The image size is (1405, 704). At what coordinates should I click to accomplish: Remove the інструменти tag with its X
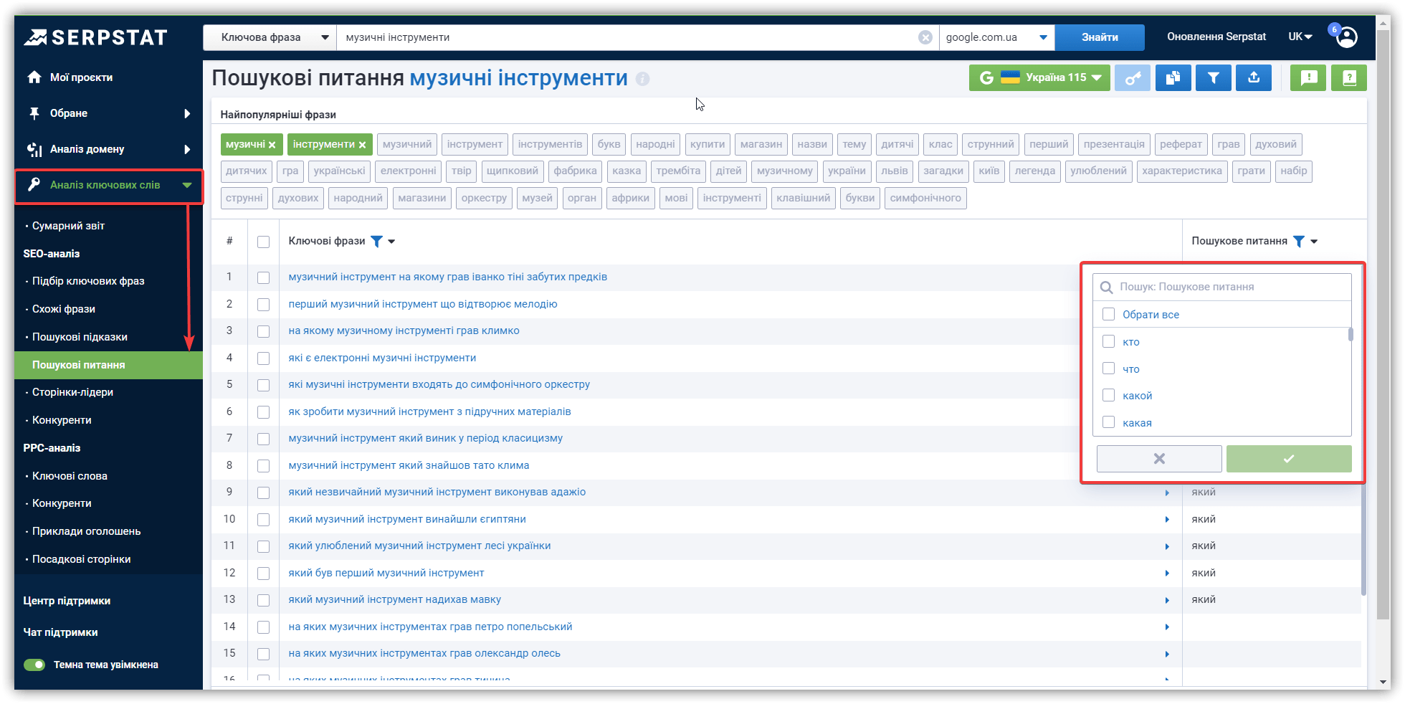[x=362, y=145]
